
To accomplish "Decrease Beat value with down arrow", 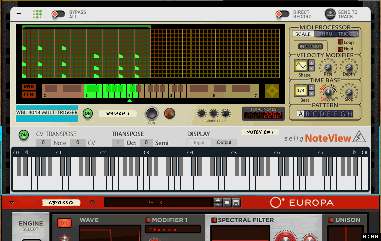I will 311,93.
